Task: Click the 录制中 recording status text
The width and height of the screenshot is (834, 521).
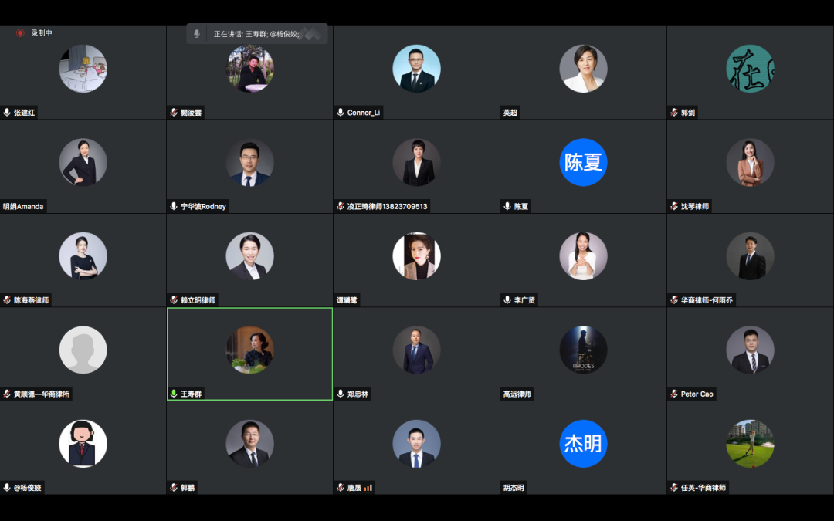Action: [42, 33]
